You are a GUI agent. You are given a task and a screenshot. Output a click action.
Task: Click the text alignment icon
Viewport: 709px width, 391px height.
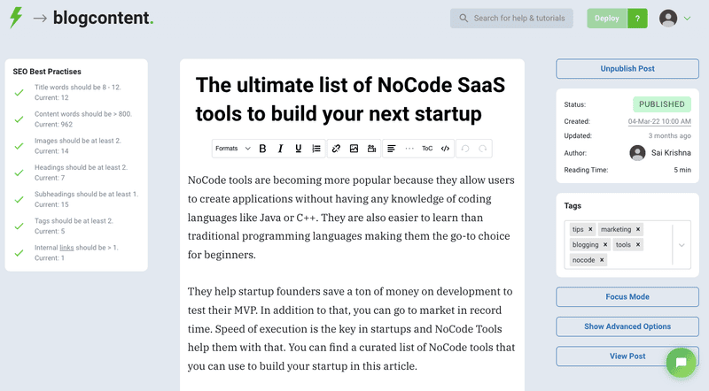[x=391, y=149]
